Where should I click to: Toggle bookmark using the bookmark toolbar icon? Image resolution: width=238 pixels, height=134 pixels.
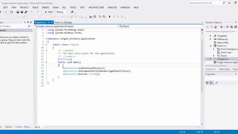109,17
